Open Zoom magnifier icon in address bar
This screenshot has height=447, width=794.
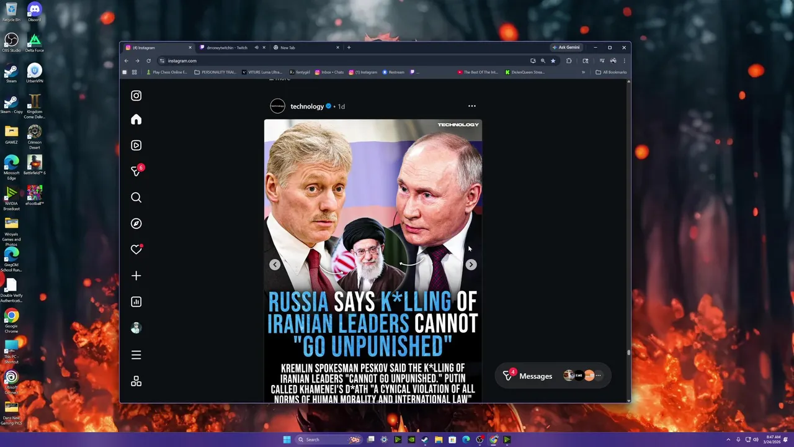click(543, 61)
